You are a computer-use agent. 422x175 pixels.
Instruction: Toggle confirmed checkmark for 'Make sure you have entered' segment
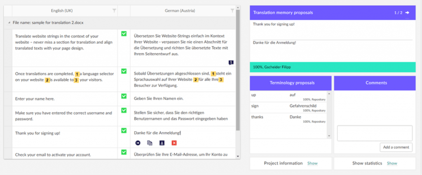pos(124,110)
